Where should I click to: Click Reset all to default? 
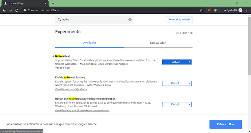[179, 20]
